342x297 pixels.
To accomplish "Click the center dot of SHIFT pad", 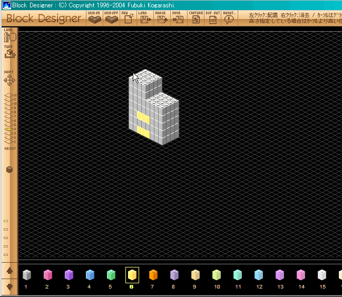I will tap(9, 80).
